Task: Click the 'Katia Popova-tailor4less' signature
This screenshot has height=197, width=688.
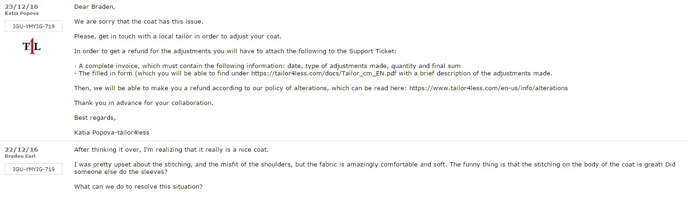Action: click(x=112, y=132)
